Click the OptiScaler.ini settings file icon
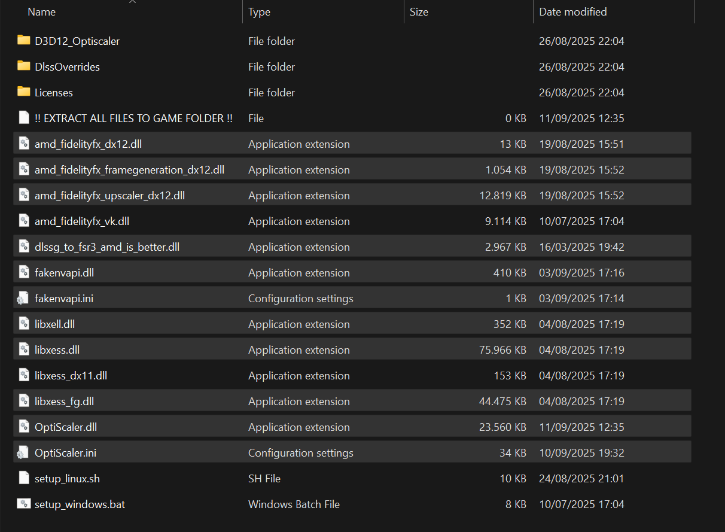Image resolution: width=725 pixels, height=532 pixels. tap(23, 452)
